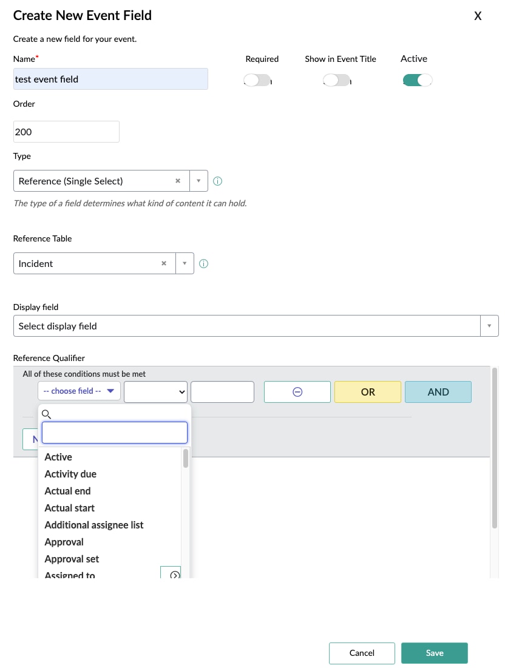
Task: Click the Reference Table info icon
Action: pos(204,263)
